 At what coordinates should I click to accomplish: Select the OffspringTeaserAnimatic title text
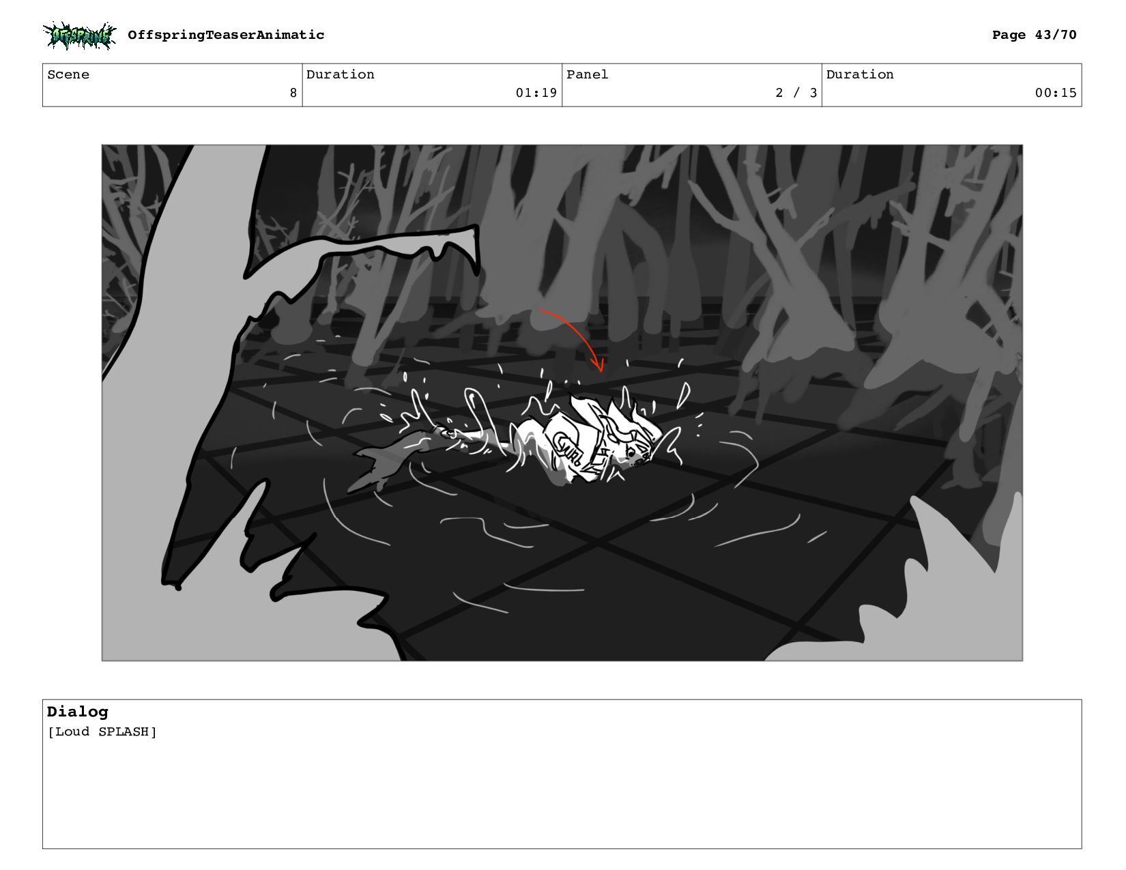coord(226,35)
